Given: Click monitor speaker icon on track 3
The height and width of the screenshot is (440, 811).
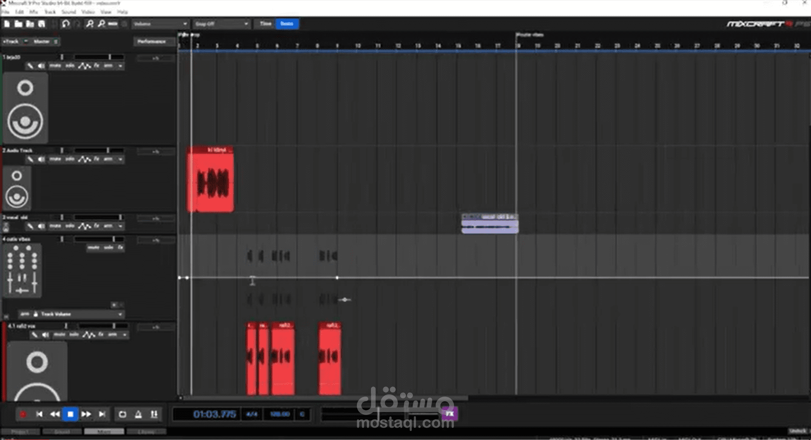Looking at the screenshot, I should point(41,226).
